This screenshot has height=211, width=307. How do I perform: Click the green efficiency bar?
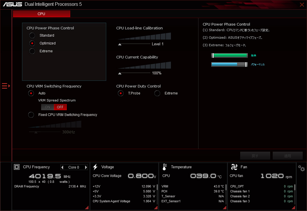(x=230, y=56)
